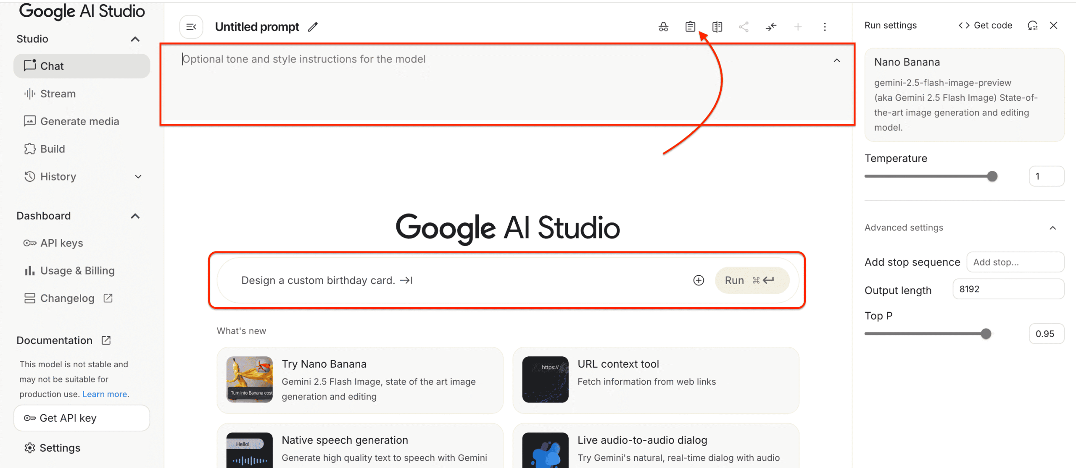Edit the Untitled prompt title pencil icon
This screenshot has height=468, width=1076.
pyautogui.click(x=313, y=27)
